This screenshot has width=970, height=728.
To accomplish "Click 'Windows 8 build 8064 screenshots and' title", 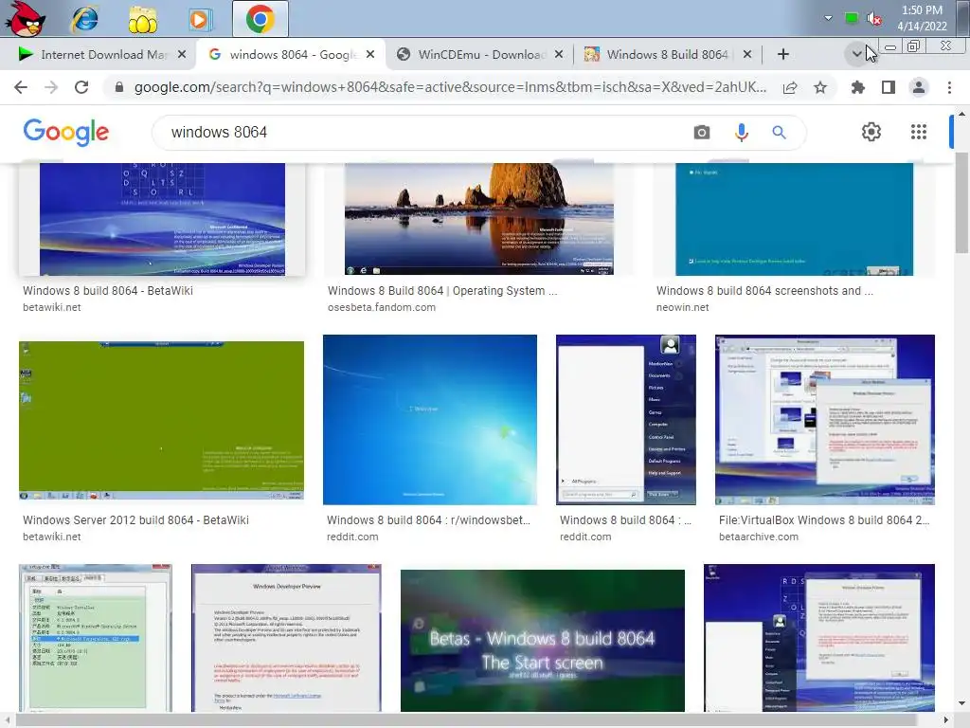I will [764, 291].
